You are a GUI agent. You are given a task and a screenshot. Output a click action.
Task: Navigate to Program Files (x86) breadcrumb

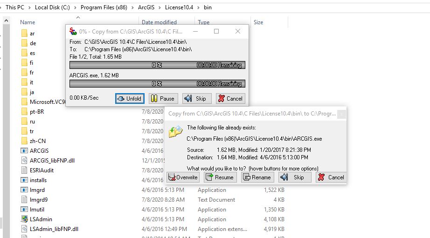pos(104,7)
